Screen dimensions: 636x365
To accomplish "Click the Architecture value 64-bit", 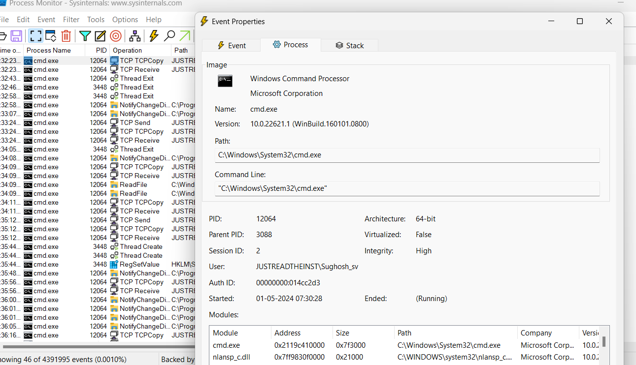I will pos(426,219).
